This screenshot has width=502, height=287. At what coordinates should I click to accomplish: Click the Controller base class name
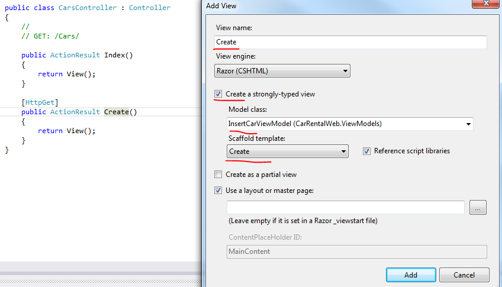click(x=149, y=8)
